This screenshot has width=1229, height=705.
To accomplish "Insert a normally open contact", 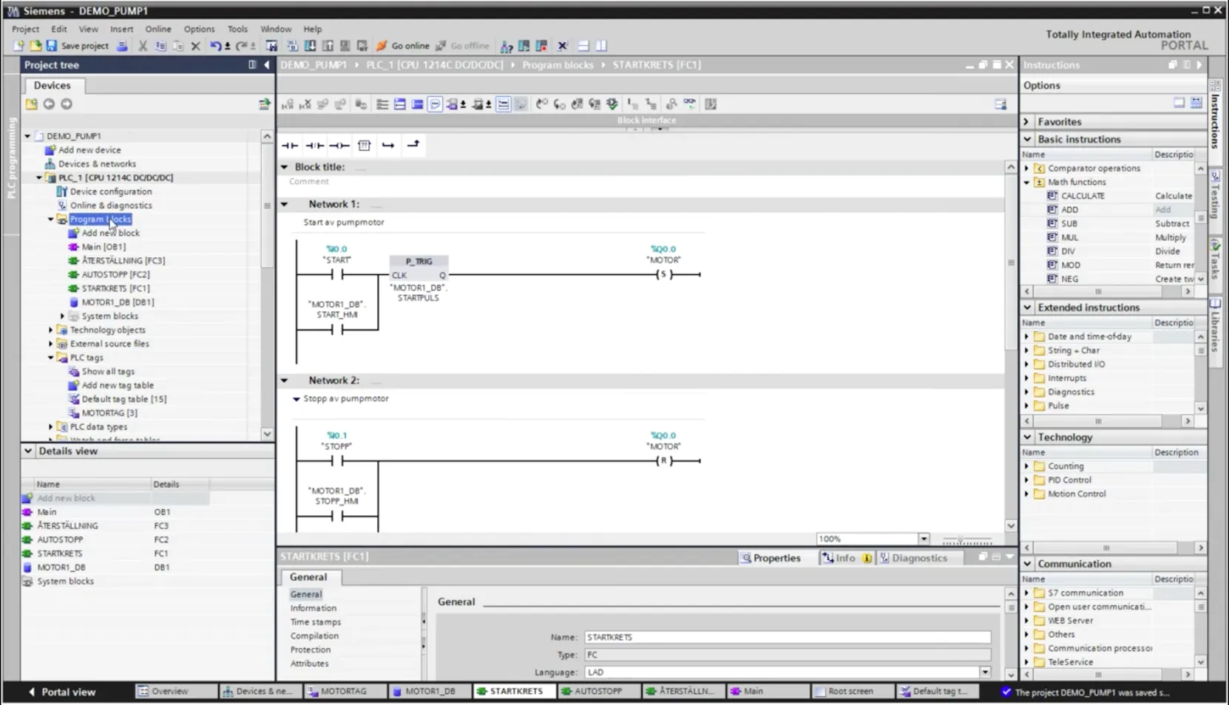I will (x=290, y=145).
